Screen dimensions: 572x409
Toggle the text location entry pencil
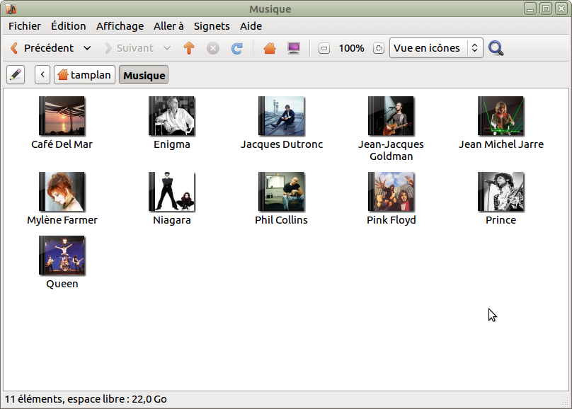[x=16, y=75]
